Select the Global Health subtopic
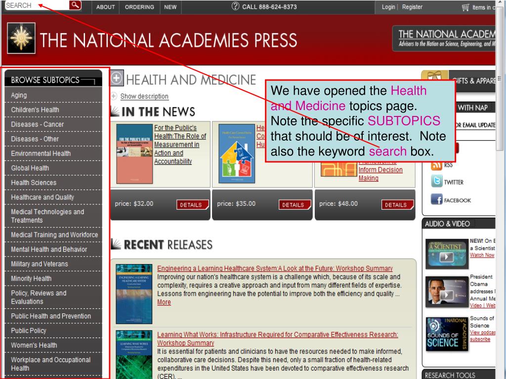Screen dimensions: 506x379 coord(53,168)
